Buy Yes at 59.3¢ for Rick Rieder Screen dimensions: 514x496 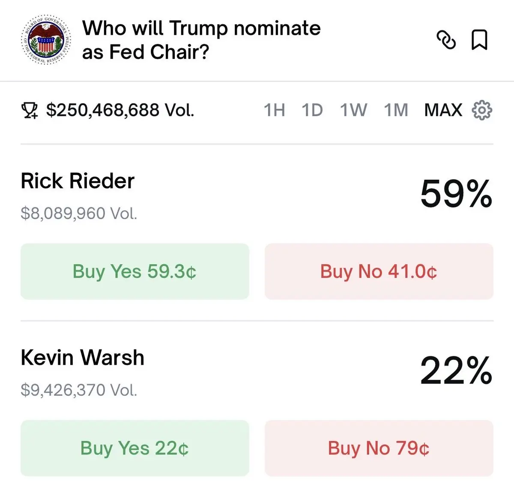coord(134,271)
